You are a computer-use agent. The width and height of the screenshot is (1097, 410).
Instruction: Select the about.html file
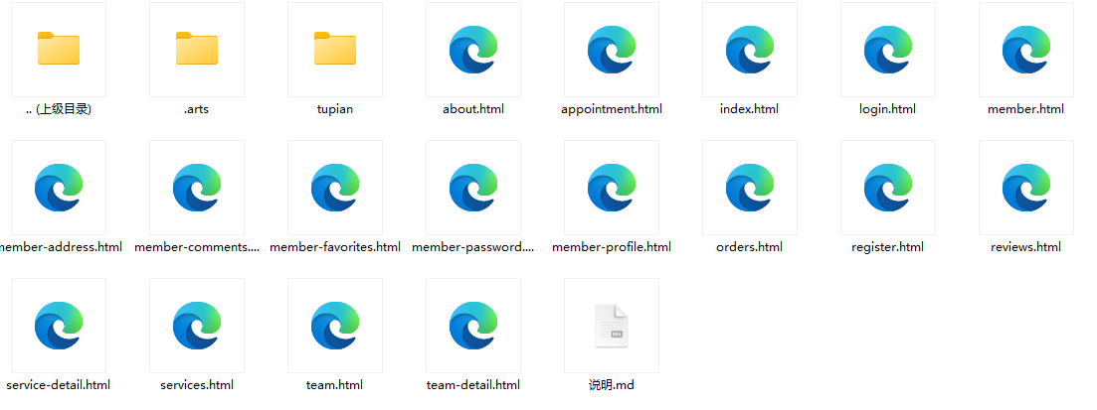(x=472, y=50)
